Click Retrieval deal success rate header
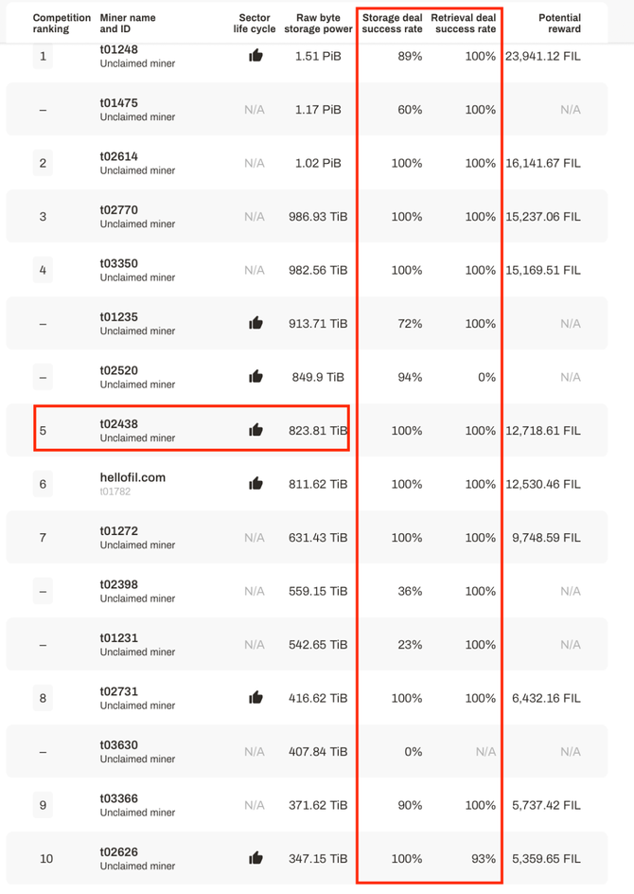Screen dimensions: 634x894 pos(463,24)
